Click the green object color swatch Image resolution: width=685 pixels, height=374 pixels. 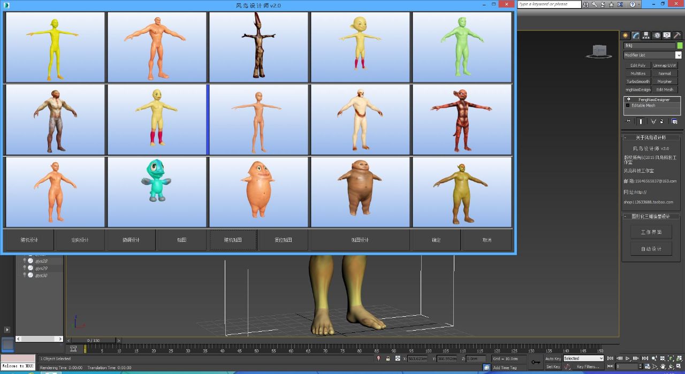tap(680, 45)
